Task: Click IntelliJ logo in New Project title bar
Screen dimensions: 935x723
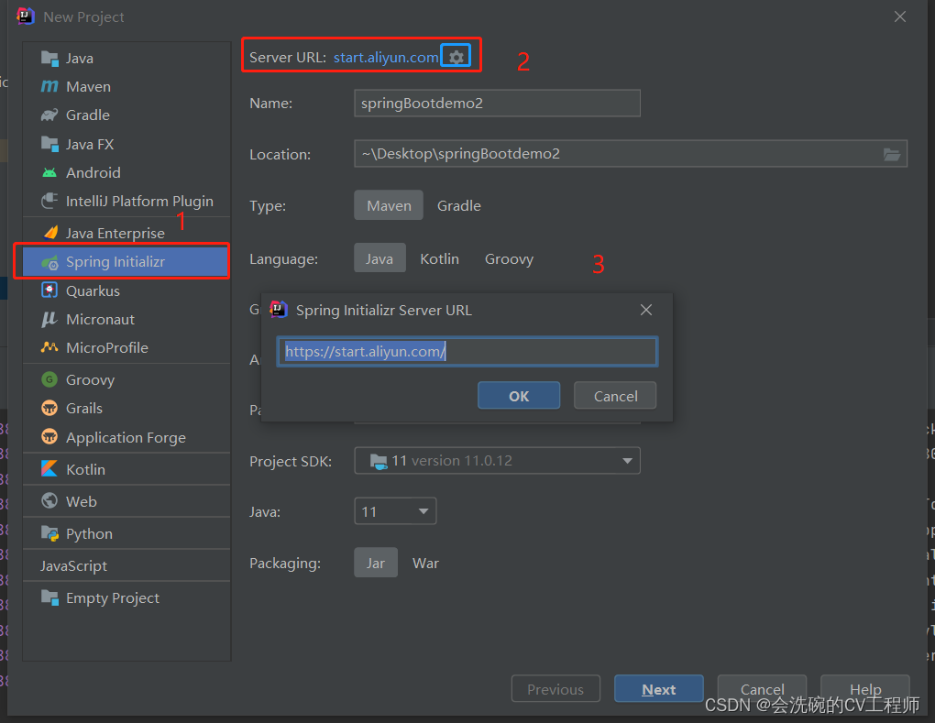Action: [x=26, y=16]
